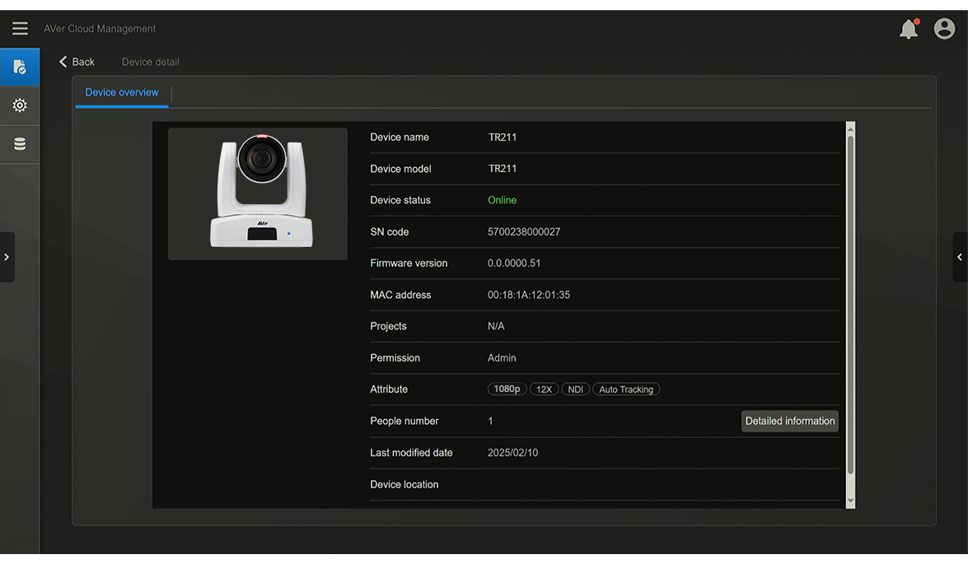Viewport: 968px width, 564px height.
Task: Select the Auto Tracking attribute tag
Action: coord(626,389)
